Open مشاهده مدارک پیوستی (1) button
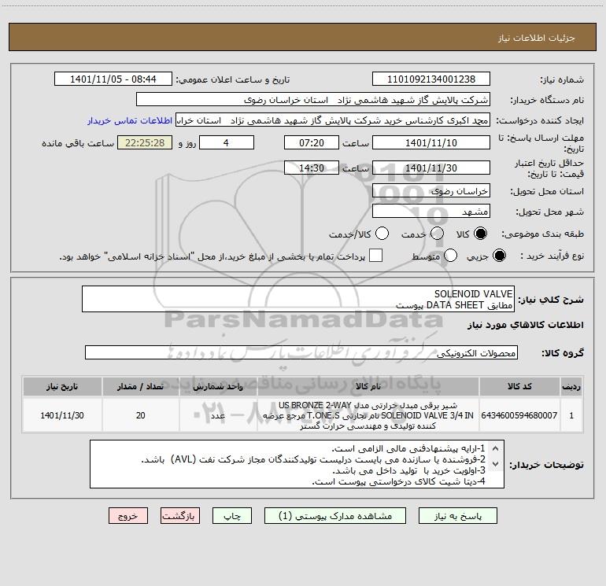606x586 pixels. (x=335, y=516)
